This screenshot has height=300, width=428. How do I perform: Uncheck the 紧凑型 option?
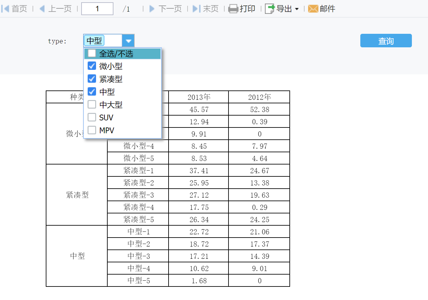tap(92, 79)
